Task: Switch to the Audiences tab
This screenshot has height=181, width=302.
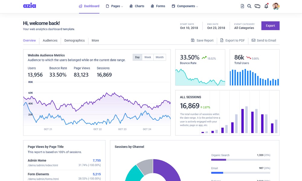Action: coord(50,40)
